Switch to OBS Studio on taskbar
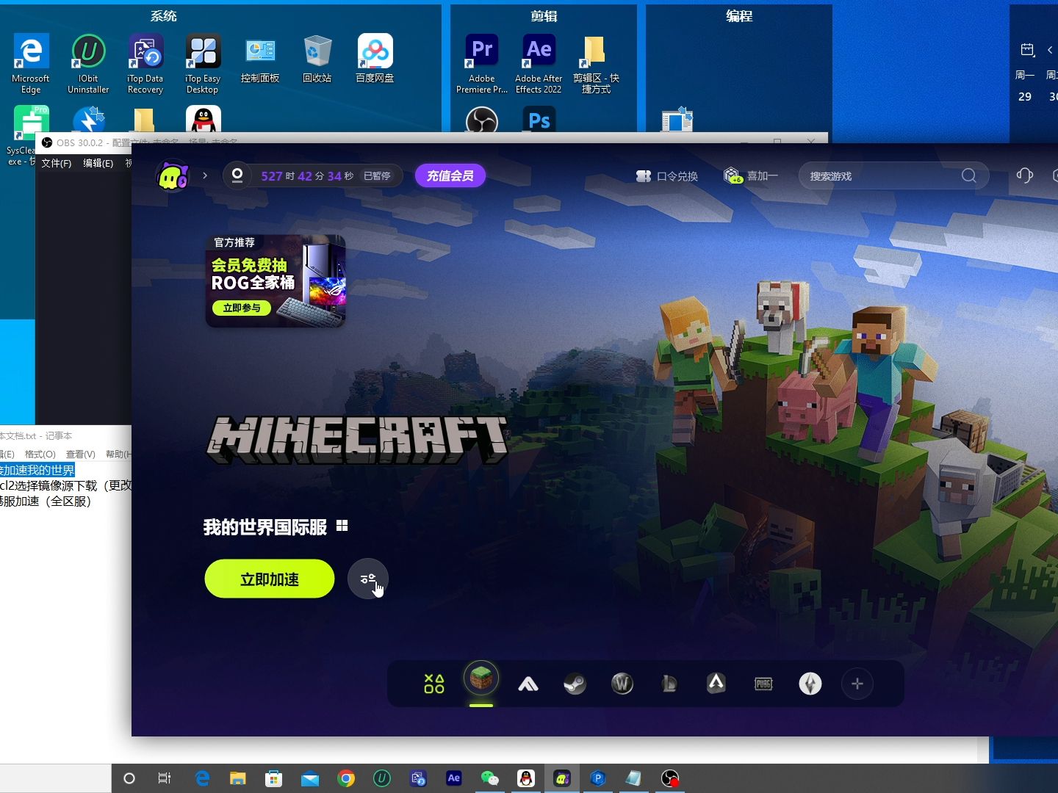 tap(670, 778)
